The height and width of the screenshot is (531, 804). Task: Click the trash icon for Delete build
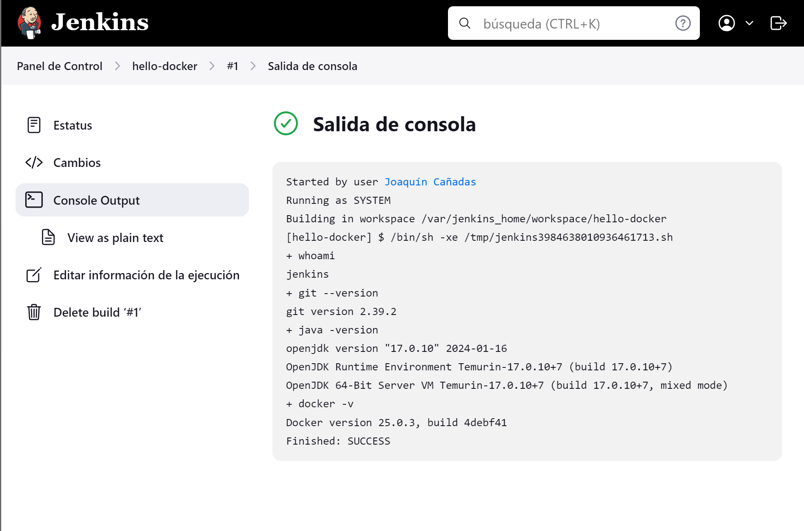[34, 312]
